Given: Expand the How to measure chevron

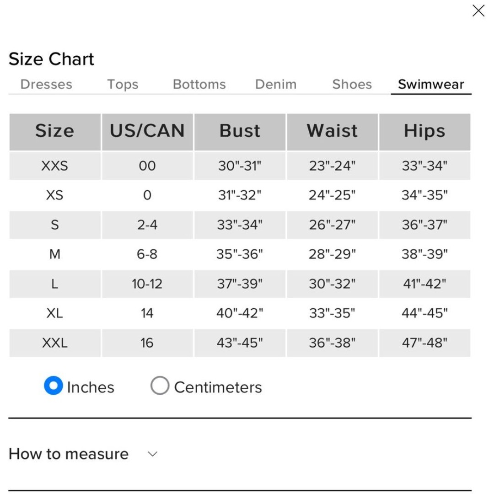Looking at the screenshot, I should (x=152, y=454).
